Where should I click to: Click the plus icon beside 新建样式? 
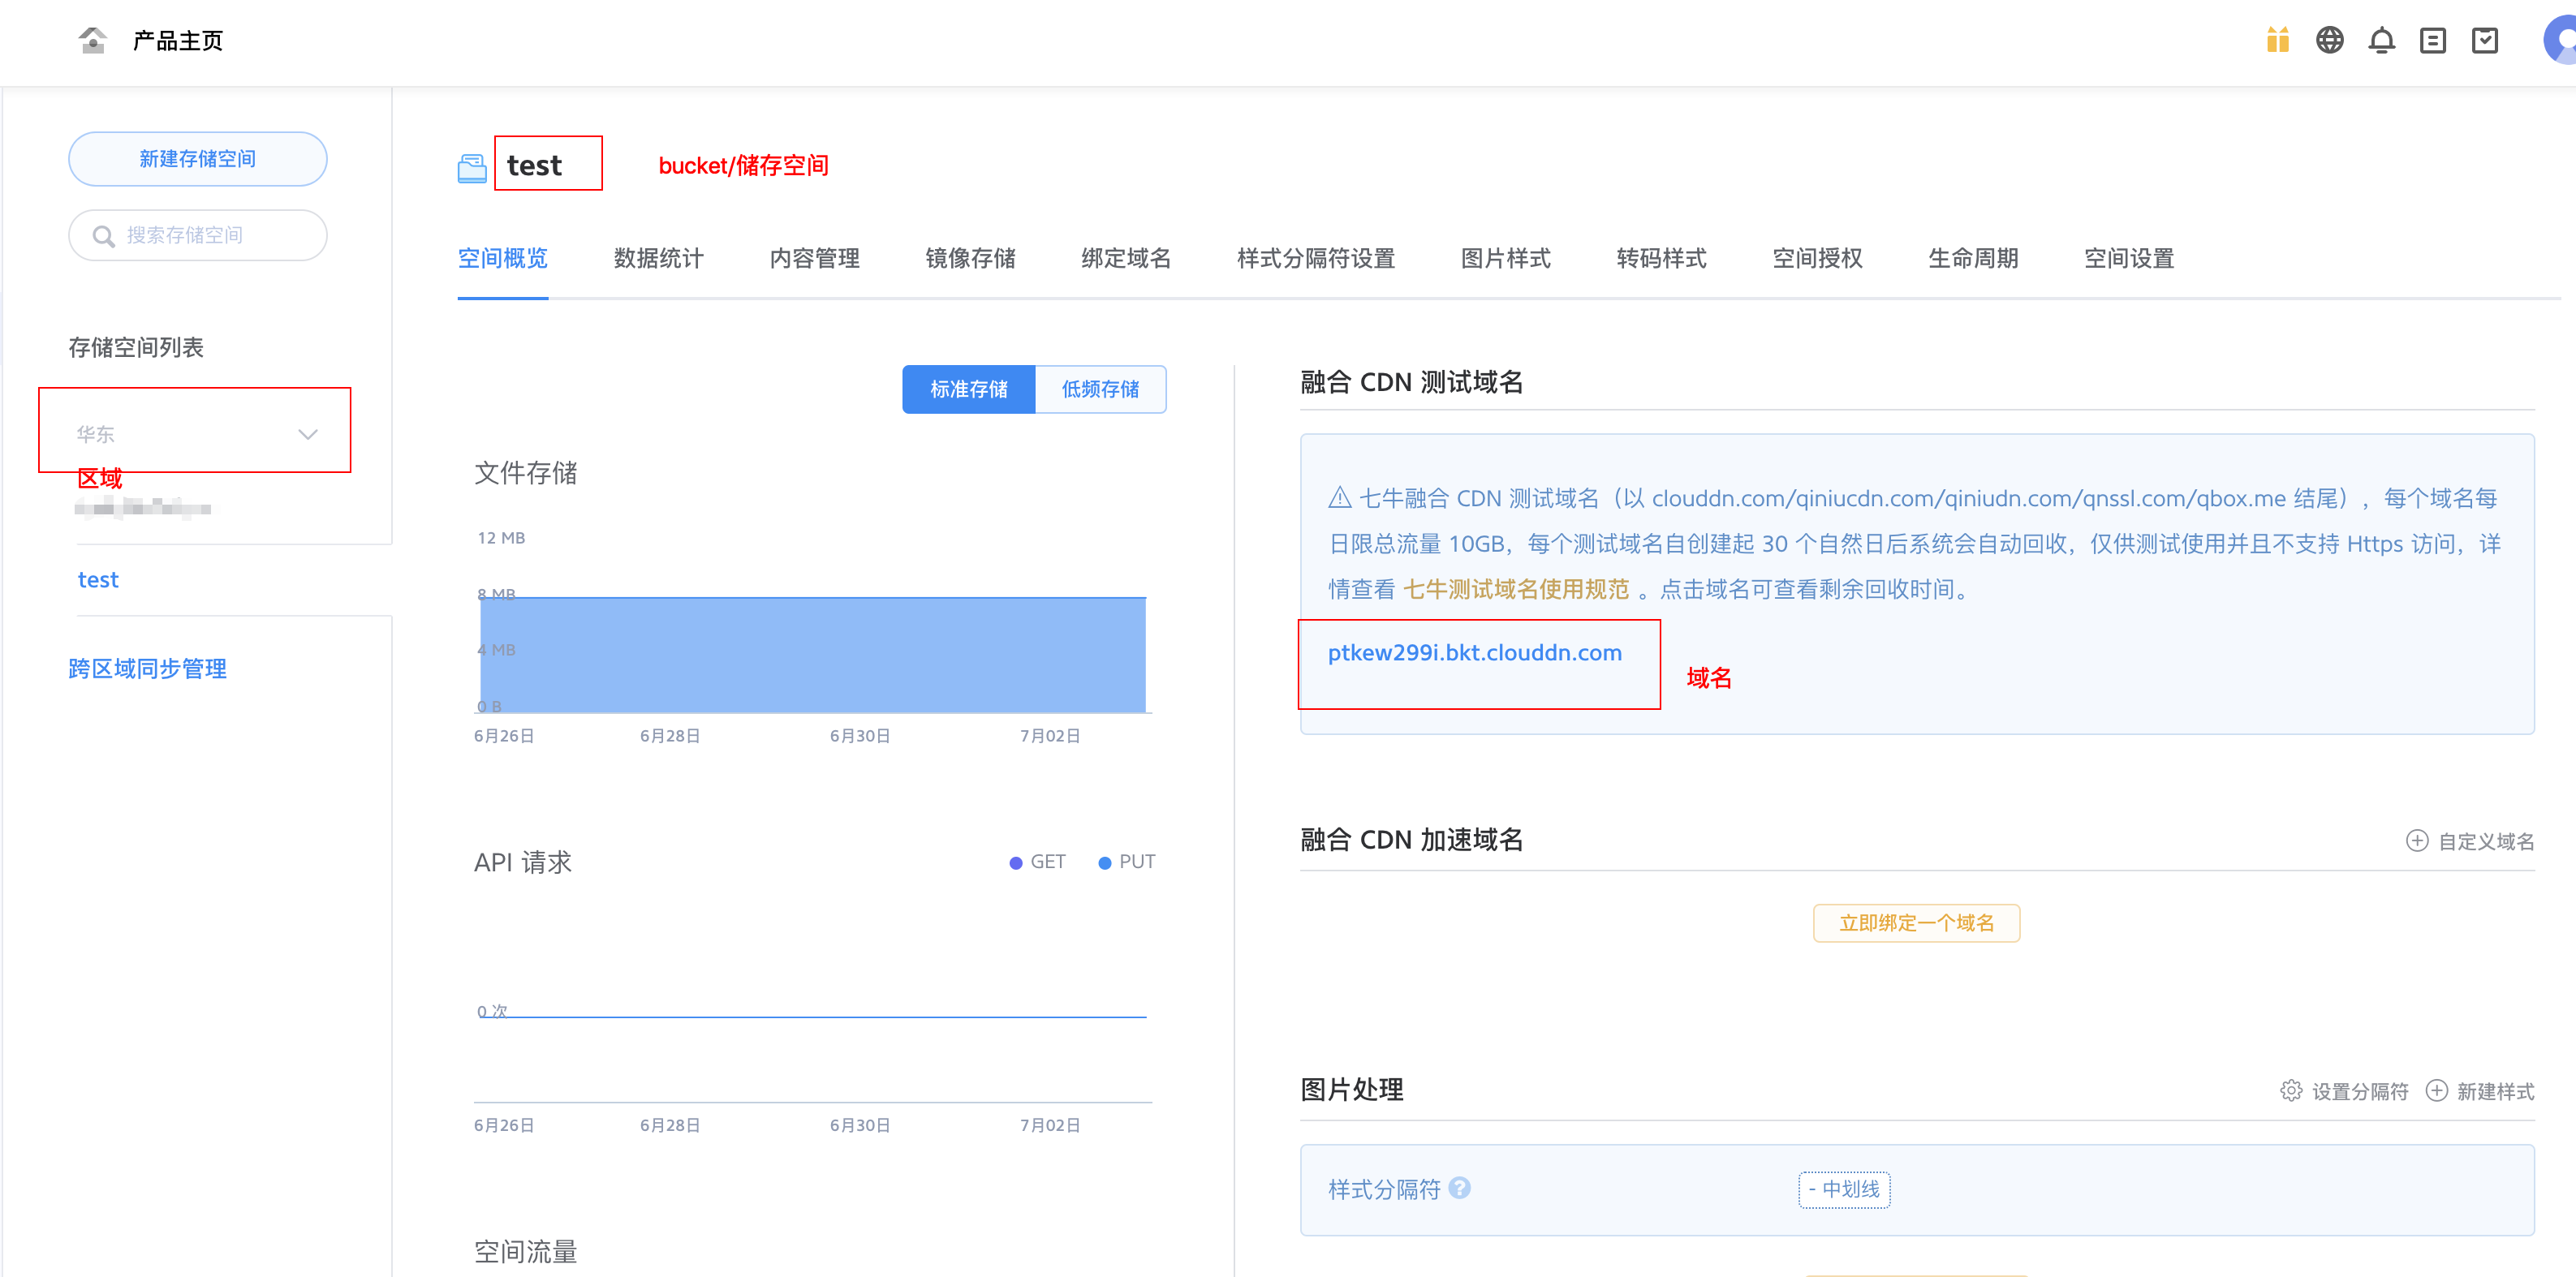click(2437, 1091)
